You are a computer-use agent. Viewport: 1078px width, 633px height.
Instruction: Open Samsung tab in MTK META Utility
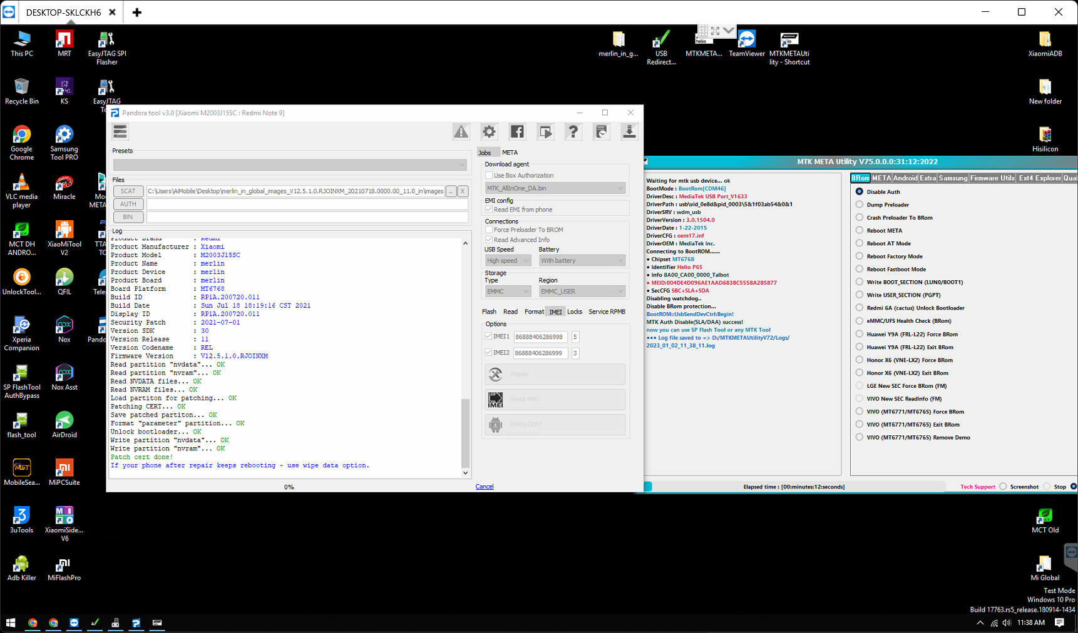[x=953, y=178]
